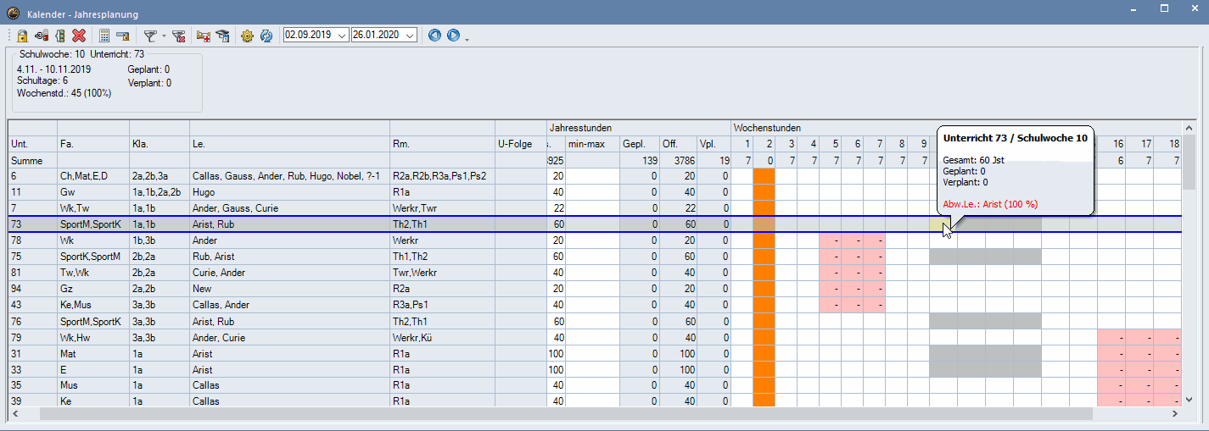Click the remove filter icon

click(178, 36)
